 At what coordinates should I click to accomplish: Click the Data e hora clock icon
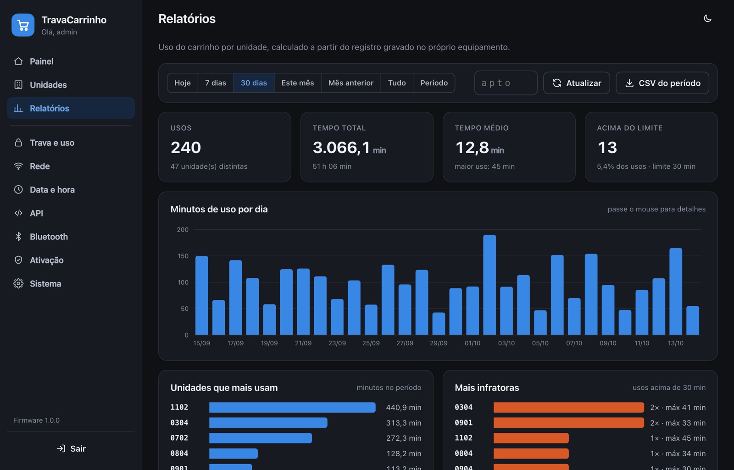click(18, 189)
